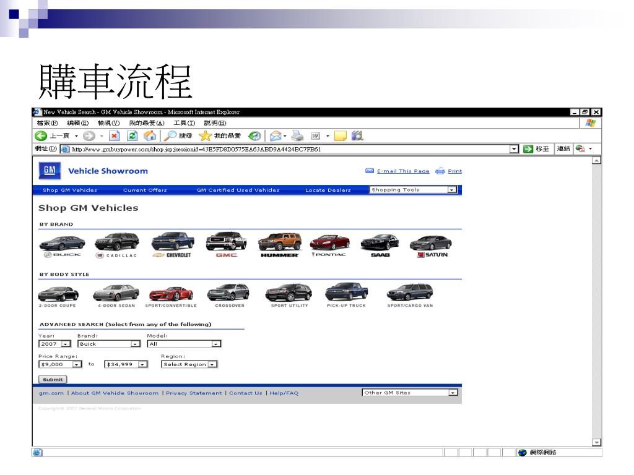Open Privacy Statement link
The height and width of the screenshot is (475, 634).
[x=194, y=393]
